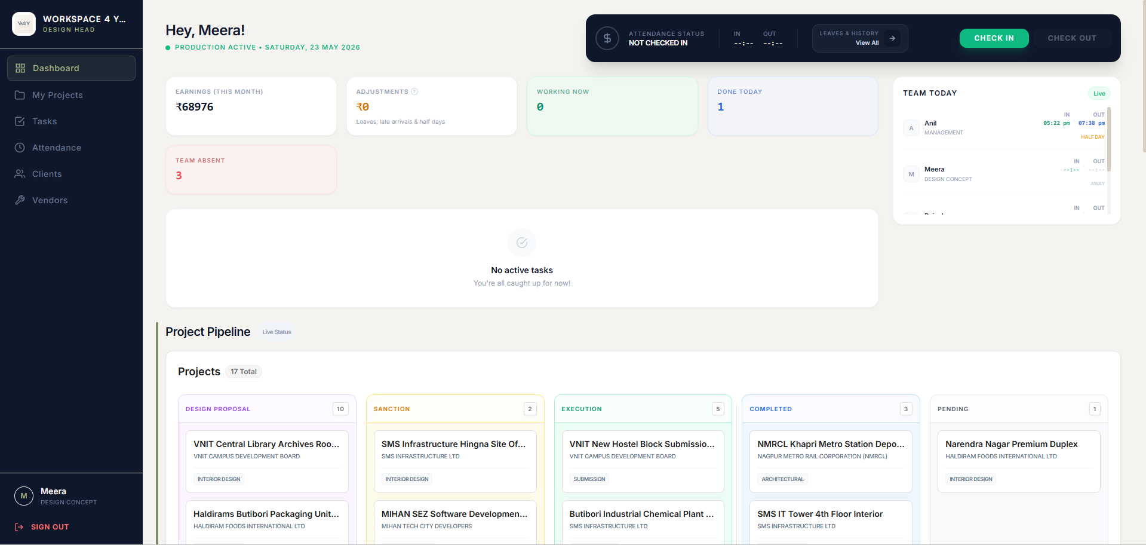
Task: Click the Leaves & History arrow icon
Action: 892,38
